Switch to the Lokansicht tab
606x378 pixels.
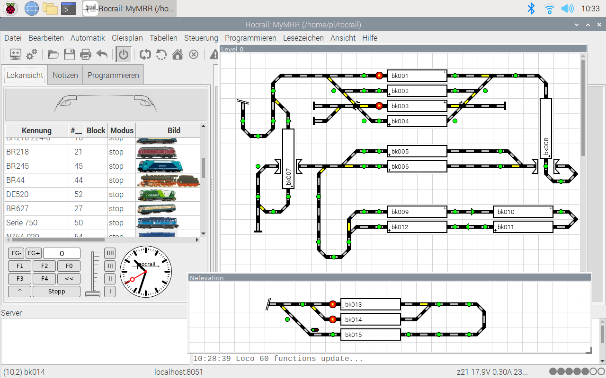25,75
